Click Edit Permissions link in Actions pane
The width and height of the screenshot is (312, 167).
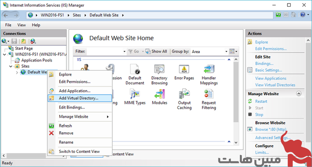coord(271,49)
